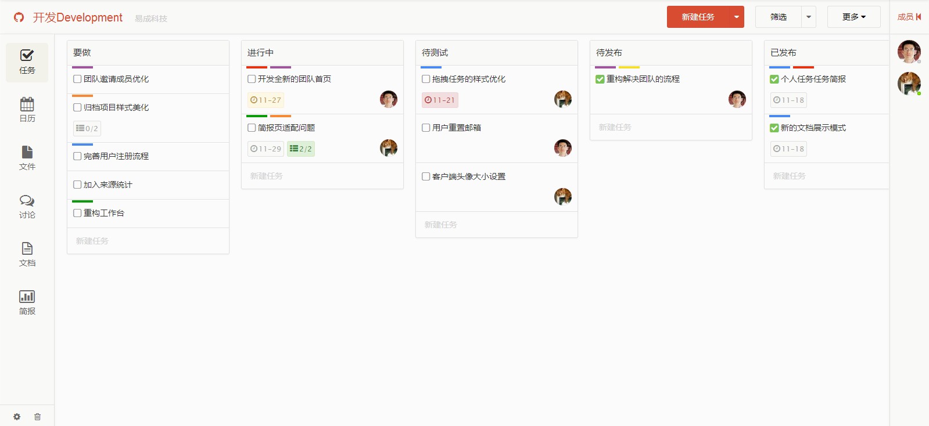Check the 加入来源统计 task checkbox
Image resolution: width=929 pixels, height=426 pixels.
(x=77, y=185)
